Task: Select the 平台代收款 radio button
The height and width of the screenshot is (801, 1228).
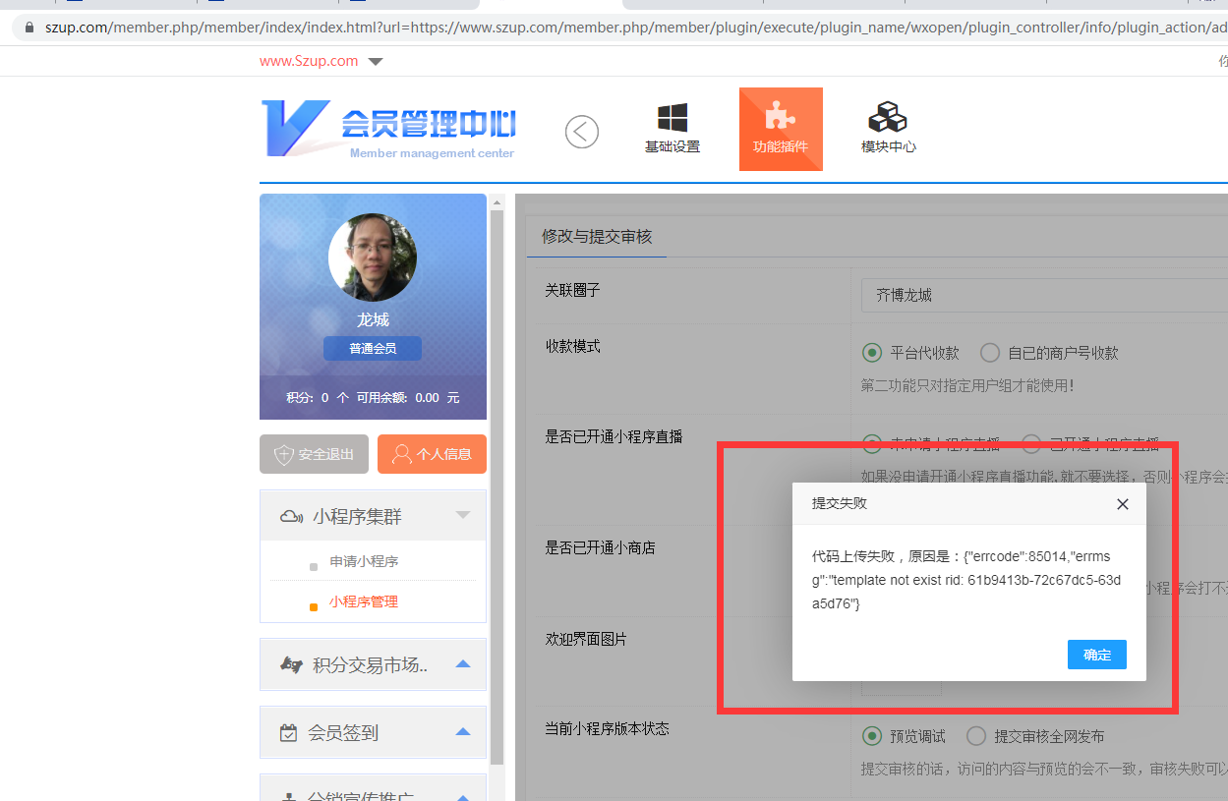Action: click(871, 353)
